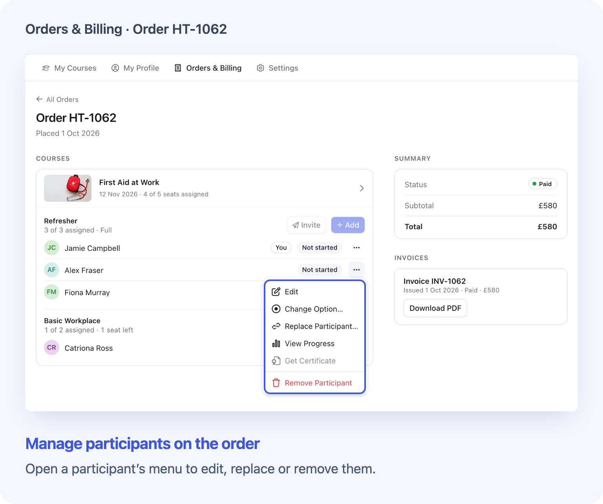Select Remove Participant in the menu

(315, 383)
